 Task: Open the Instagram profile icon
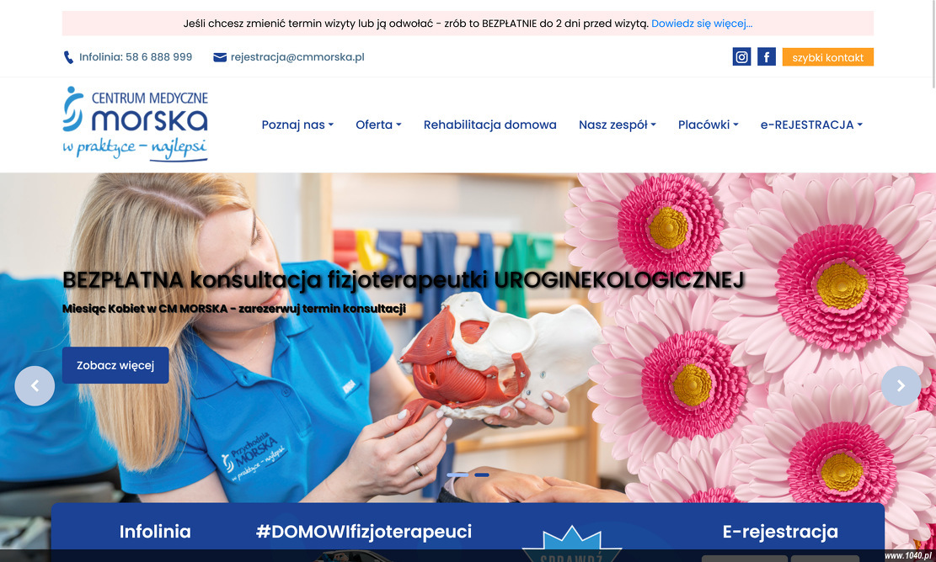point(741,56)
